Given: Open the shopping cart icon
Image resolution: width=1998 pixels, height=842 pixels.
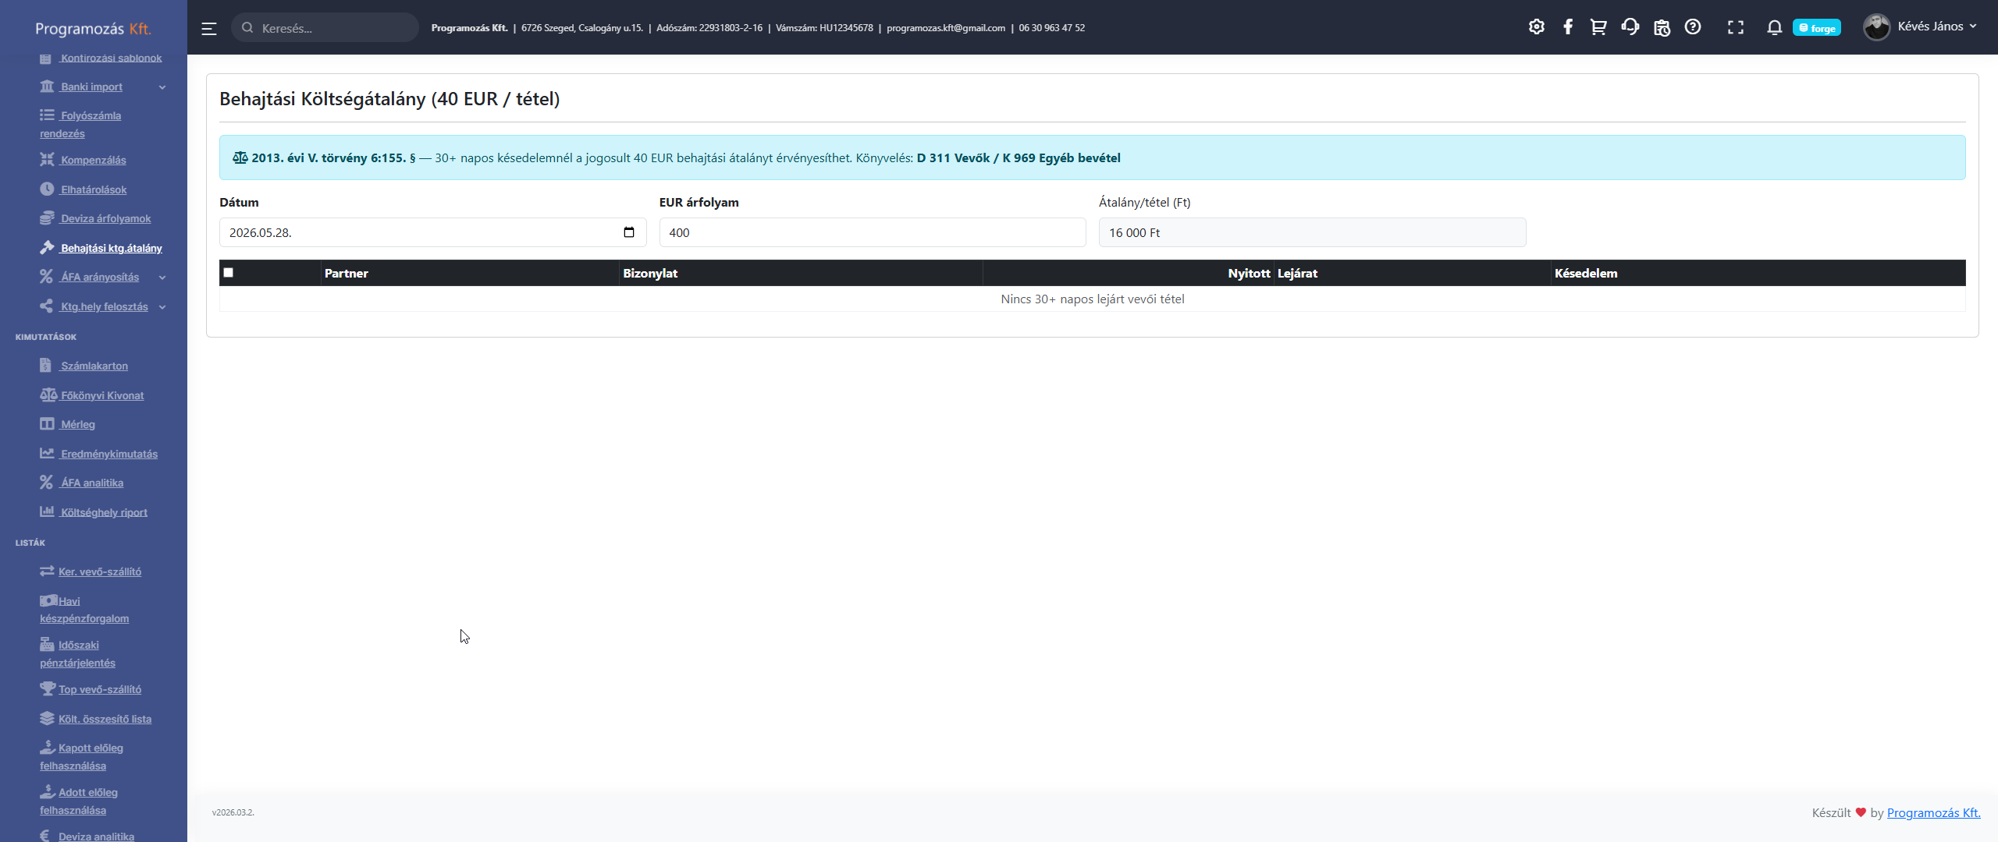Looking at the screenshot, I should point(1598,27).
